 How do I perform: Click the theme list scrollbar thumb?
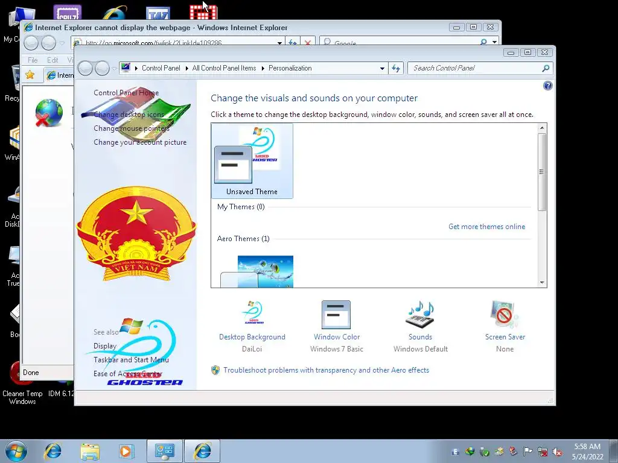(x=542, y=172)
